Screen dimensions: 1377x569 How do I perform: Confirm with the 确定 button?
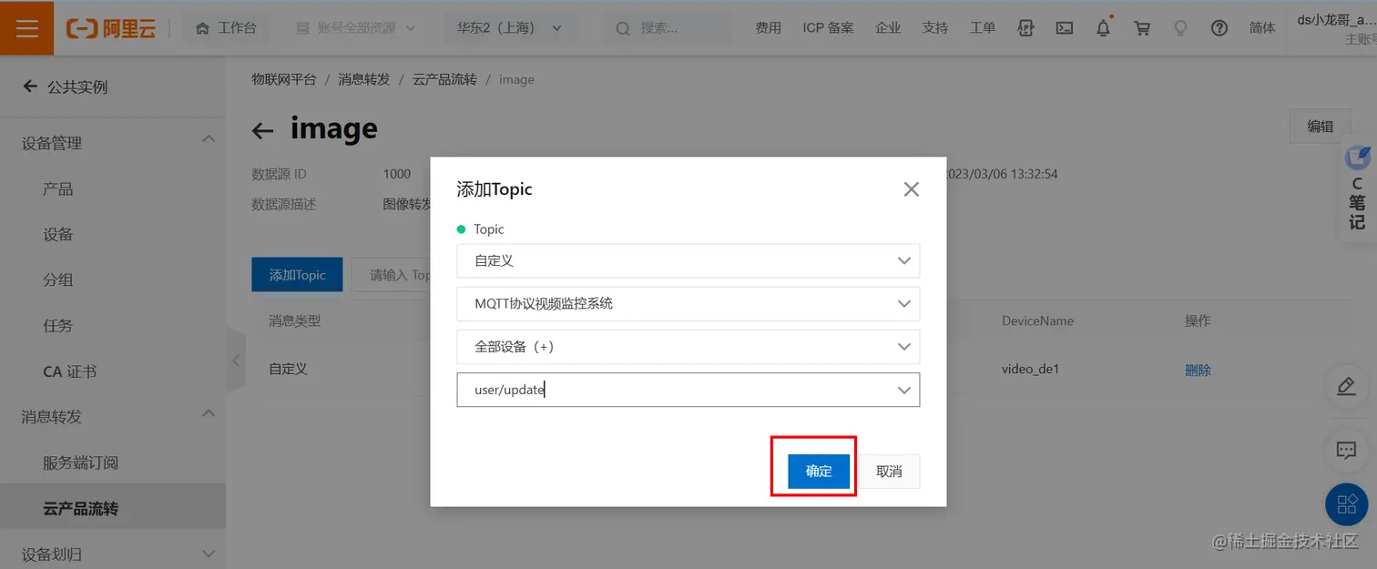click(x=819, y=472)
